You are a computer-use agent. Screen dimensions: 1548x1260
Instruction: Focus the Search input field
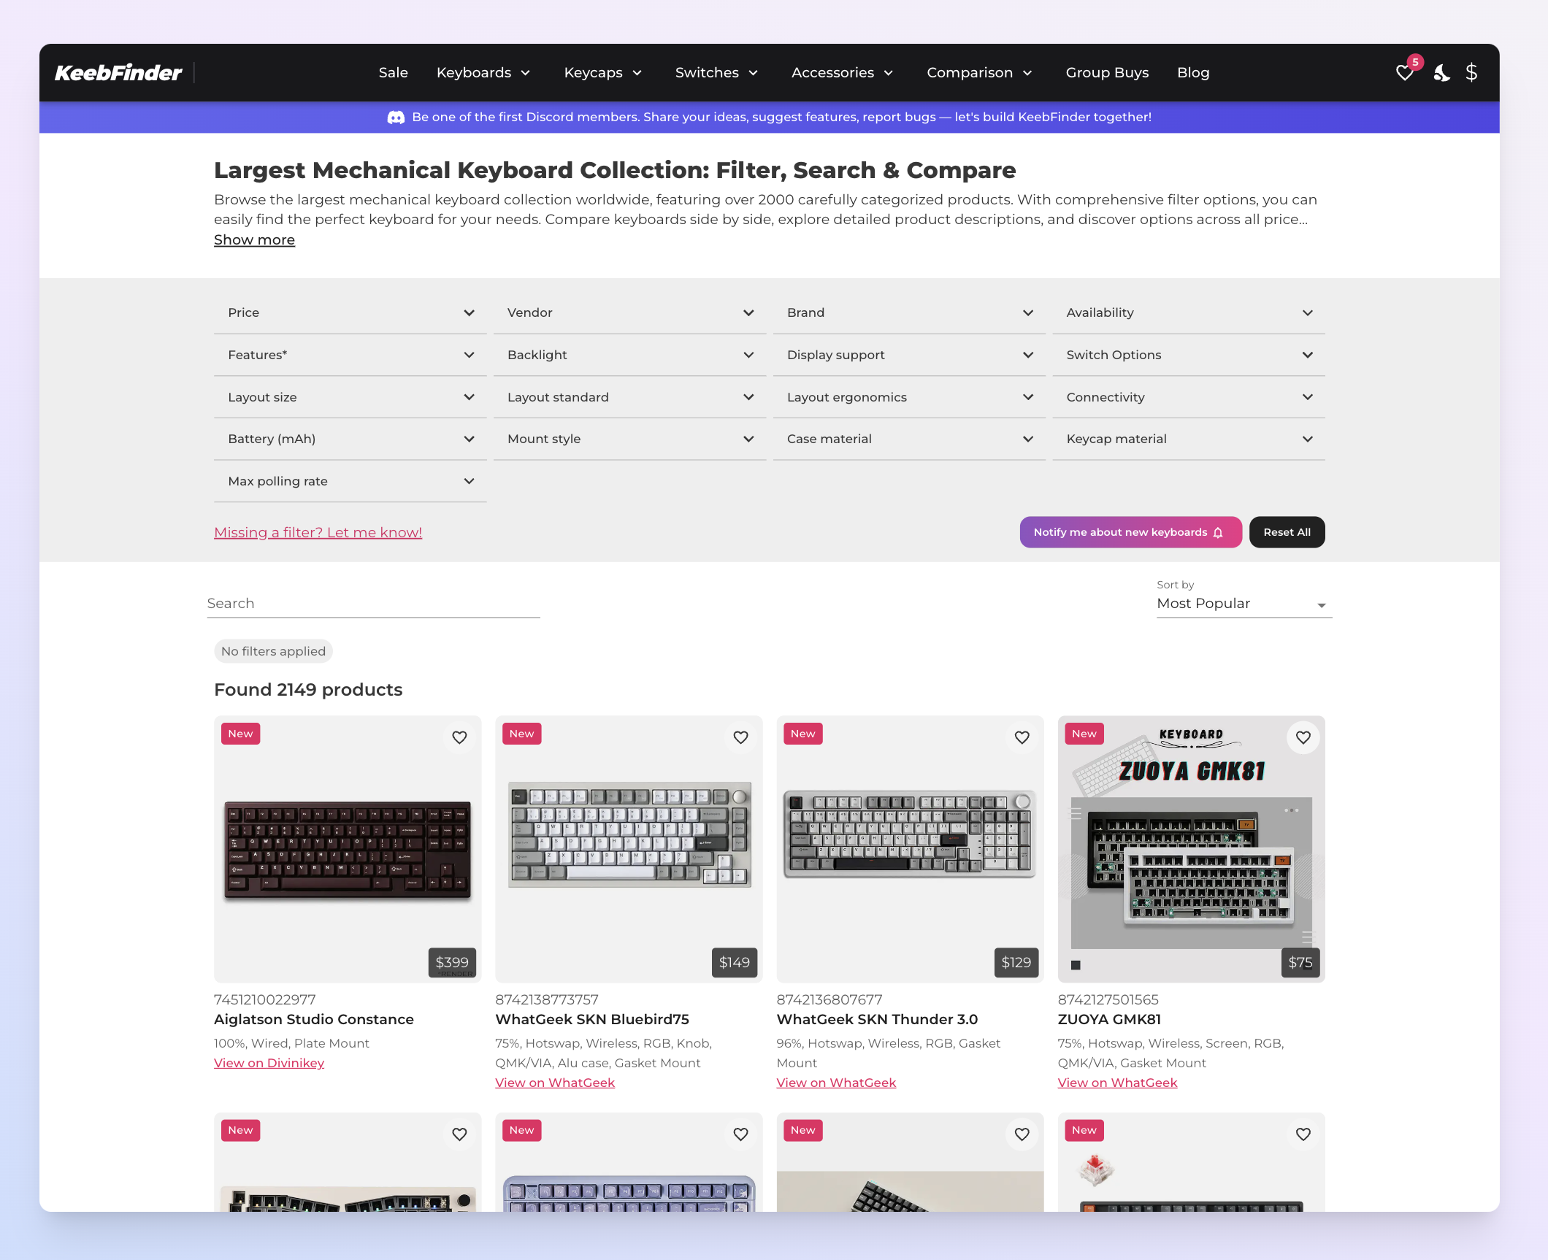point(373,604)
